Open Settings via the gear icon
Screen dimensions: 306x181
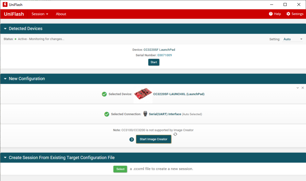pyautogui.click(x=288, y=14)
